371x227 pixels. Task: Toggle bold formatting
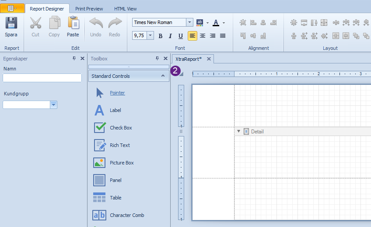160,36
